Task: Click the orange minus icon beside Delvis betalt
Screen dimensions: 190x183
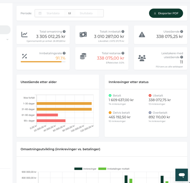Action: point(110,112)
